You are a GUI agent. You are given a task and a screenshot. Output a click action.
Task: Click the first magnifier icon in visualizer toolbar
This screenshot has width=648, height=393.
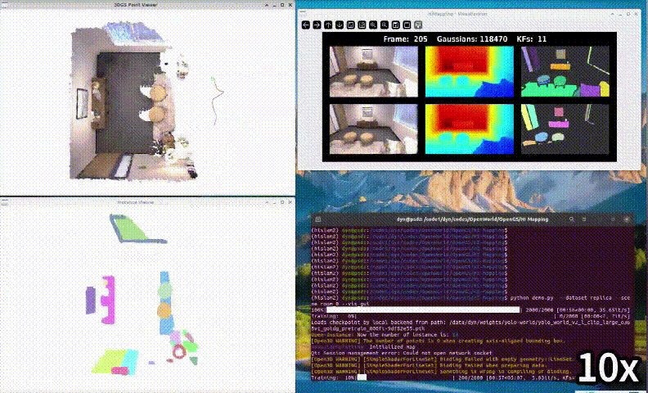point(373,25)
